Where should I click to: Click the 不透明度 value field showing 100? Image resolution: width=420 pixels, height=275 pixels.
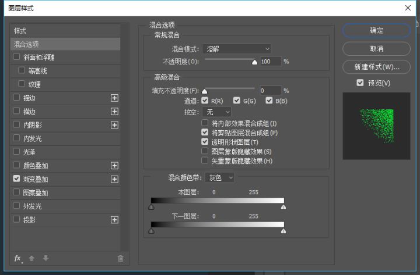(x=271, y=62)
